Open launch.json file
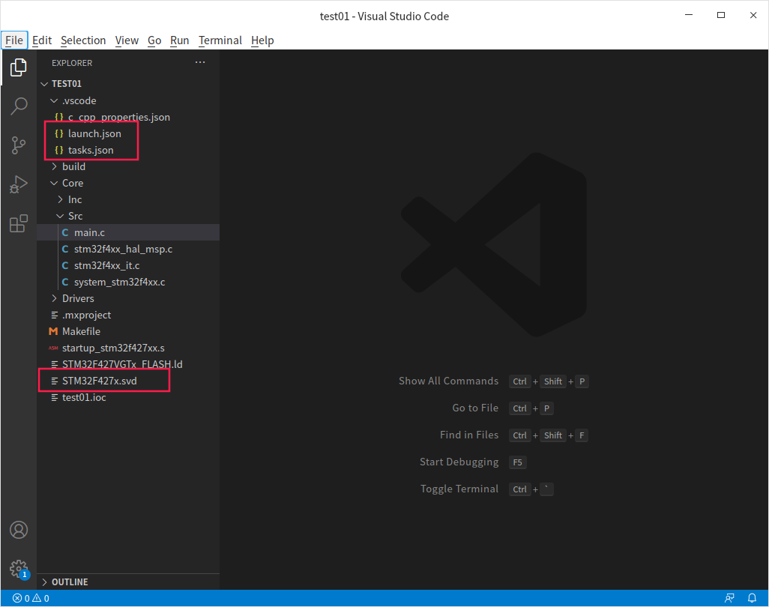 [128, 133]
